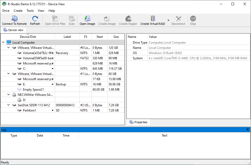
Task: Collapse the SanDisk SDDR-113 node
Action: coord(9,105)
